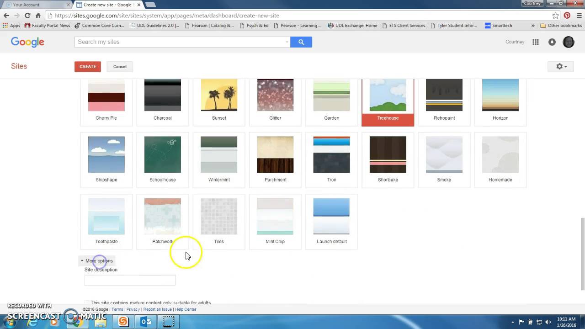Viewport: 585px width, 329px height.
Task: Select the Wintermint theme
Action: point(219,160)
